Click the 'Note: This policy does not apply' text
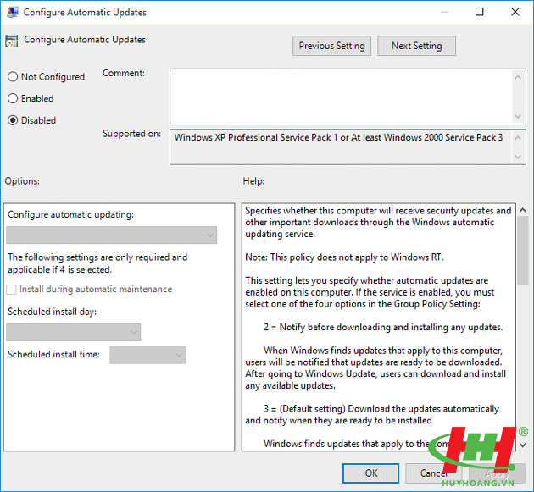This screenshot has height=492, width=534. (x=344, y=257)
